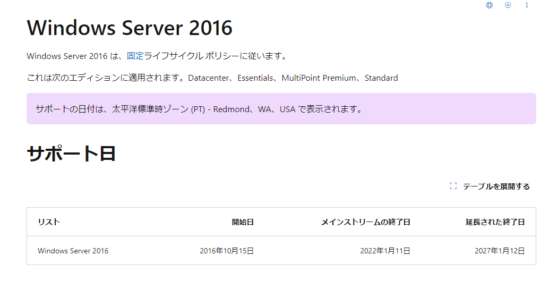Click the purple Pacific time zone notice
550x281 pixels.
click(281, 109)
